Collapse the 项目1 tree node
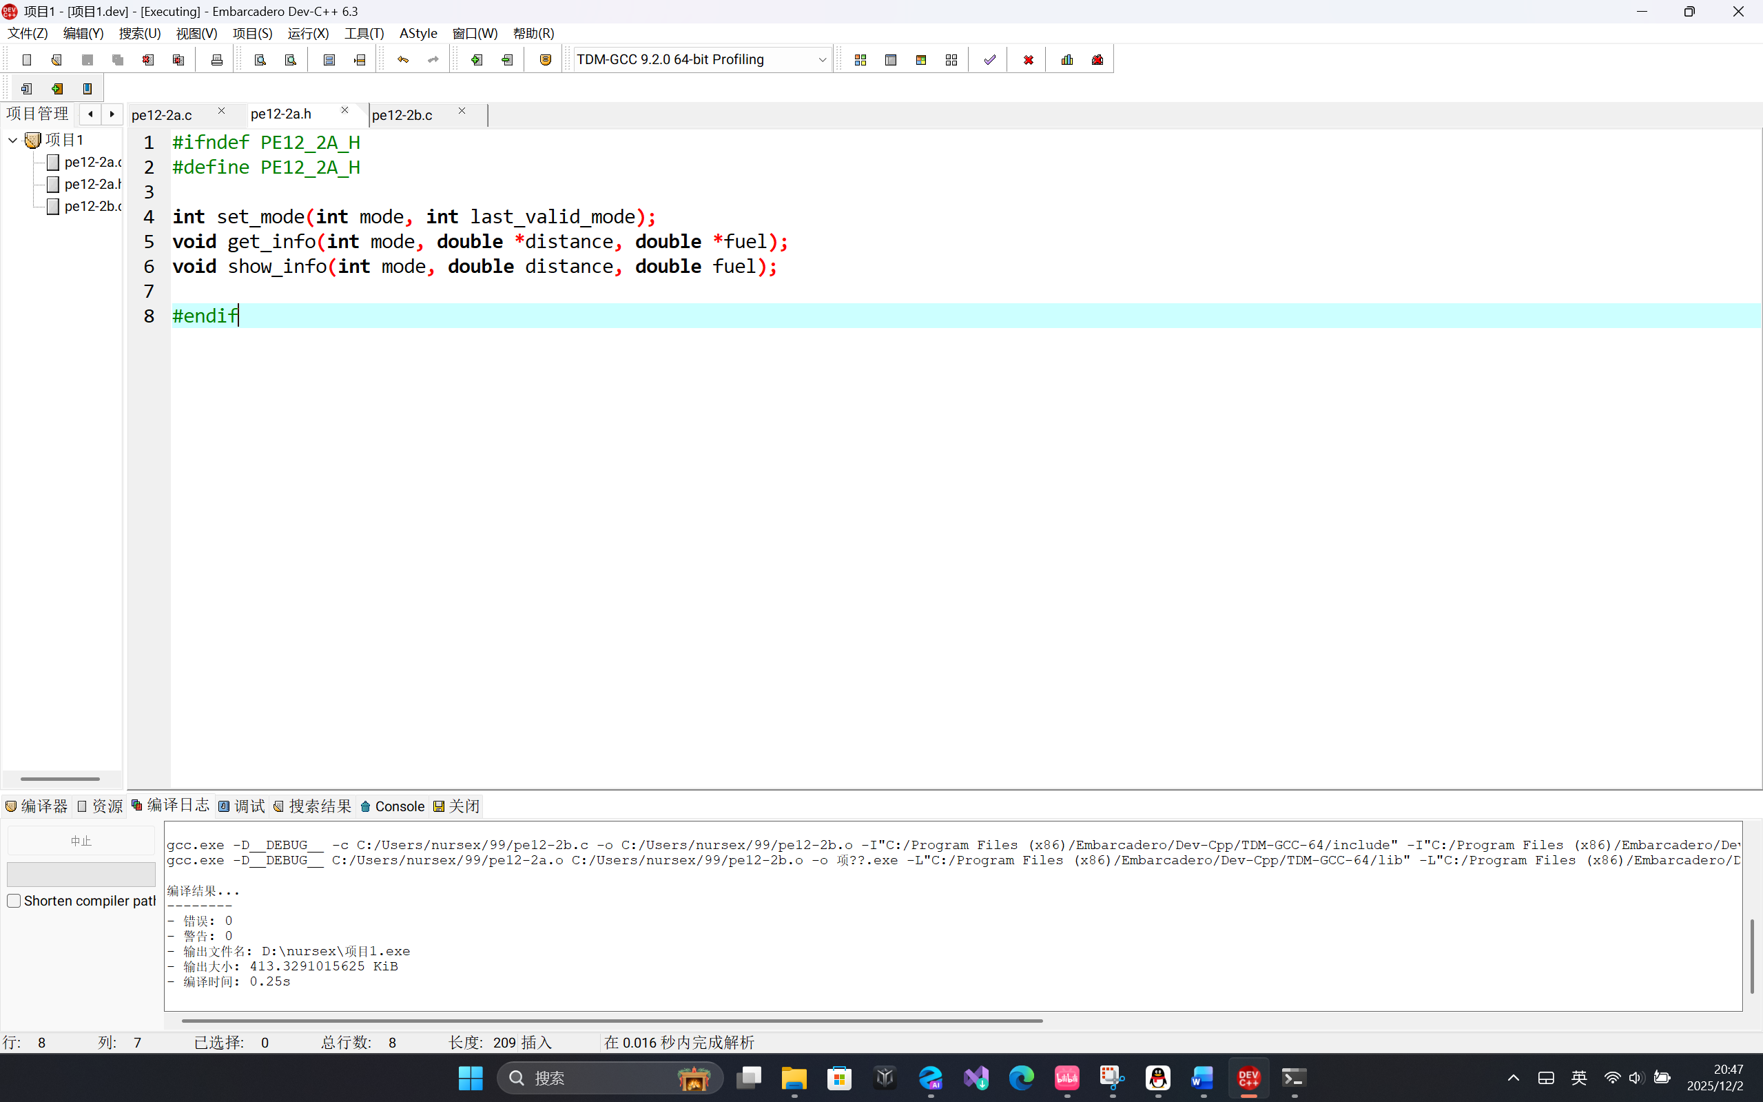The image size is (1763, 1102). pos(13,140)
